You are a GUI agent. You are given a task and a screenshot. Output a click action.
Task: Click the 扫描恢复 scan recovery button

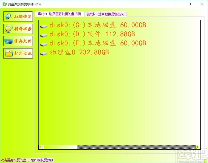[18, 17]
